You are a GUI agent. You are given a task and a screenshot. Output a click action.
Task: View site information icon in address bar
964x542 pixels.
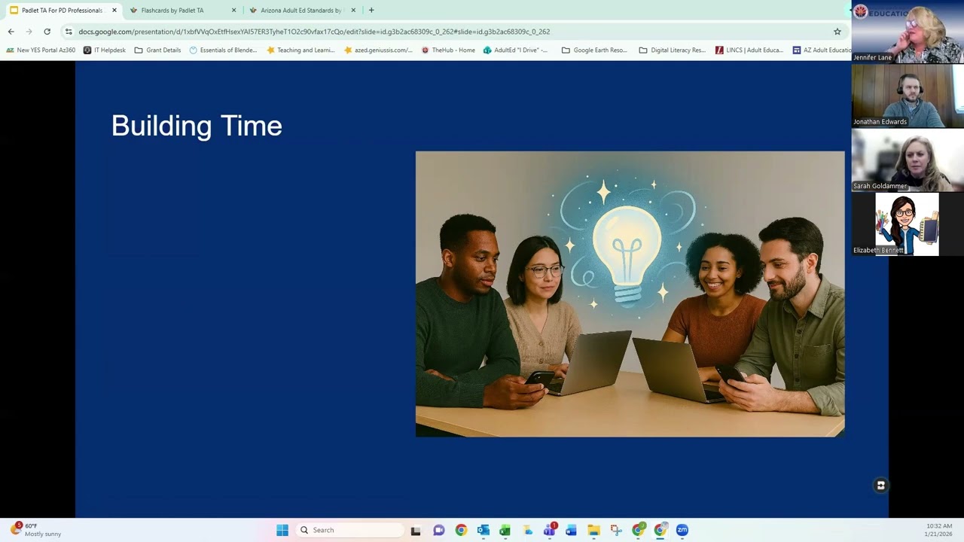[x=69, y=32]
